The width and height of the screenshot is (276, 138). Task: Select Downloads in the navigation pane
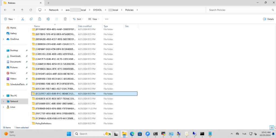(x=15, y=56)
